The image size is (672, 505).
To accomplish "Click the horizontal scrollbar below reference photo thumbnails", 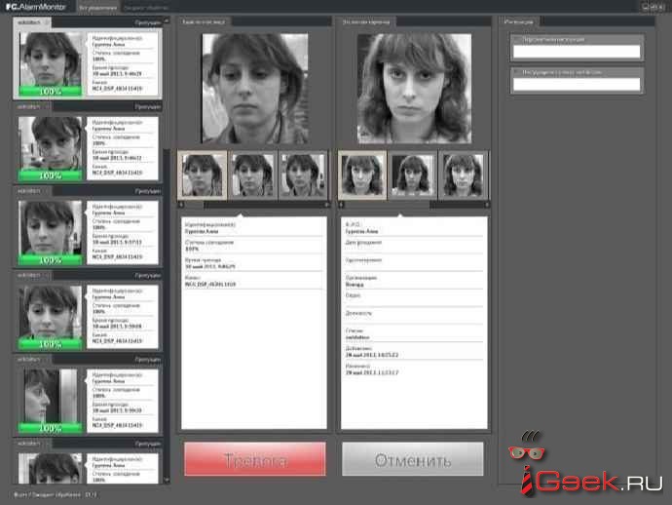I will click(x=414, y=205).
